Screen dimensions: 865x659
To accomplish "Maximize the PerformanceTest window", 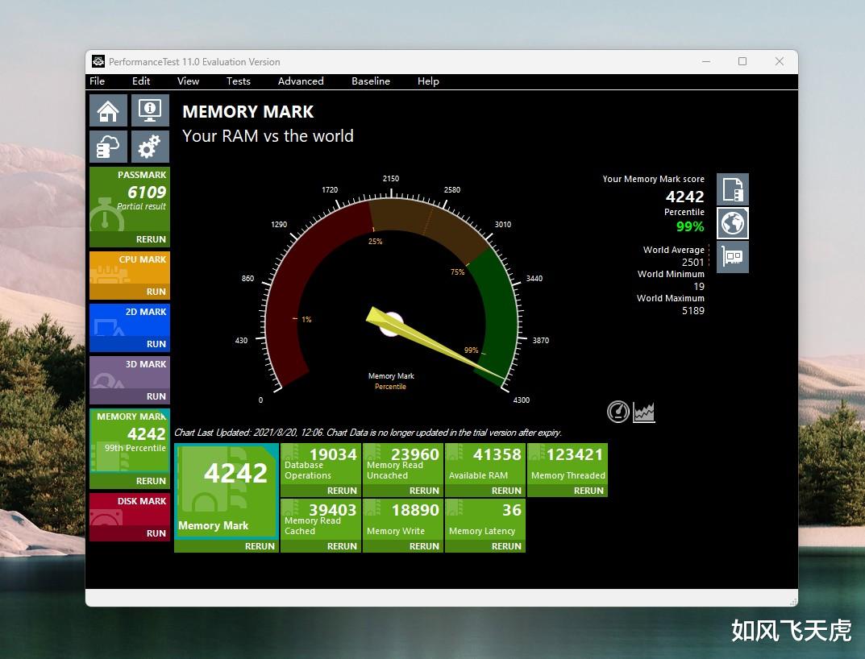I will click(742, 61).
